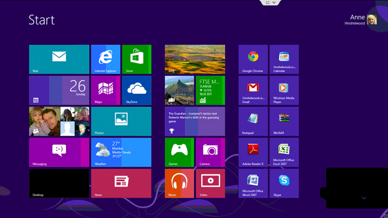The width and height of the screenshot is (388, 218).
Task: Open the Desktop tile
Action: tap(59, 183)
